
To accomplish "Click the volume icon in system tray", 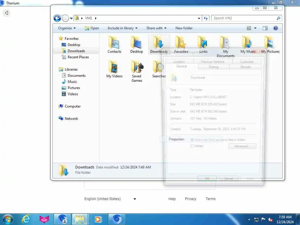I will click(x=270, y=219).
